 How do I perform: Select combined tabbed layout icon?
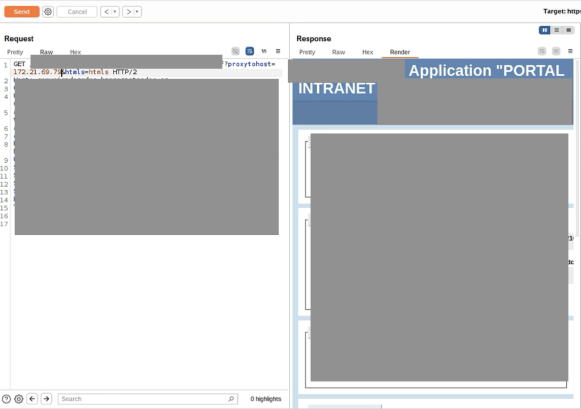pyautogui.click(x=569, y=30)
